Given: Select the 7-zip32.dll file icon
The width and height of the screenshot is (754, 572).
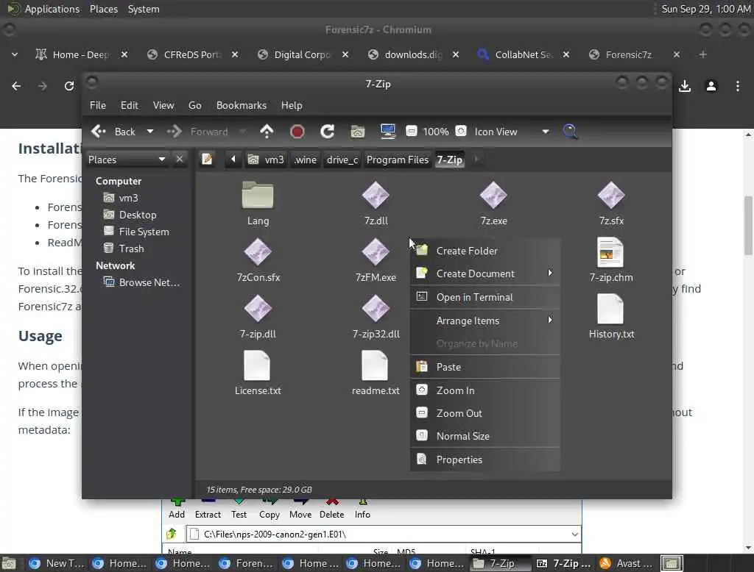Looking at the screenshot, I should 376,309.
